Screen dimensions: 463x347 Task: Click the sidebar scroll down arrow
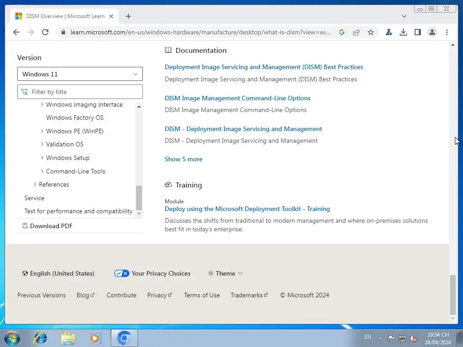click(x=139, y=214)
